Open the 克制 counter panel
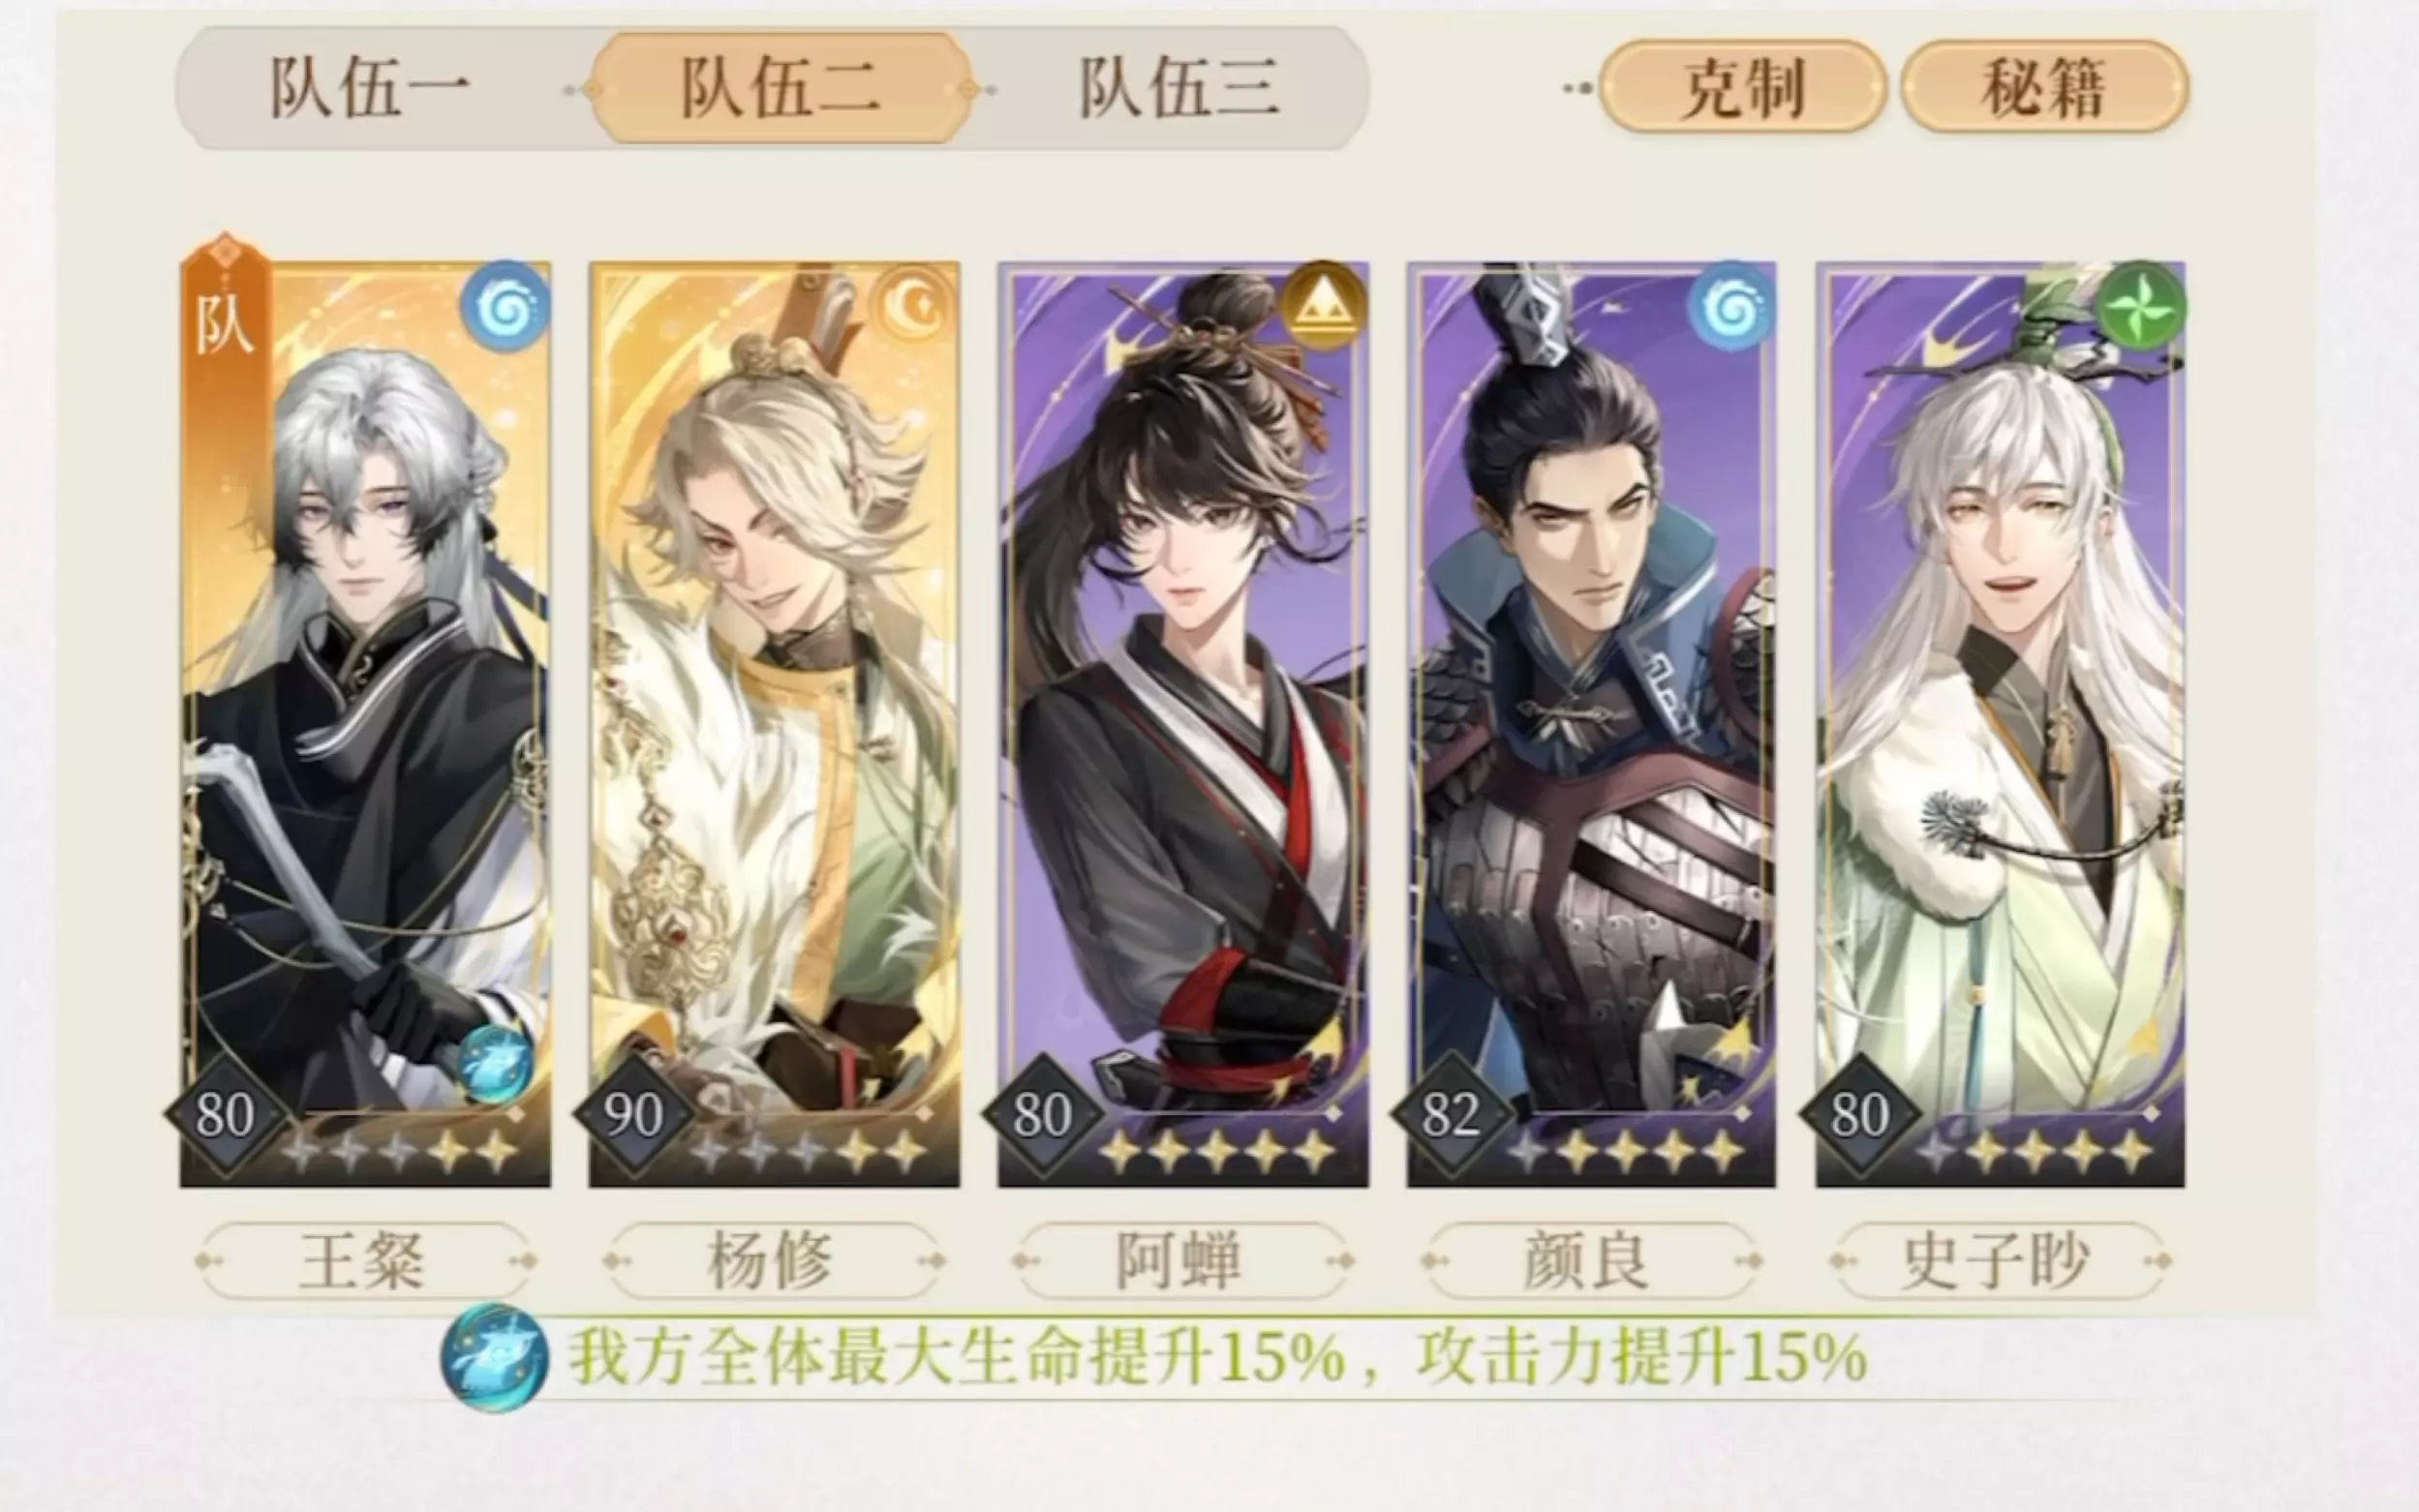This screenshot has height=1512, width=2419. click(x=1742, y=87)
